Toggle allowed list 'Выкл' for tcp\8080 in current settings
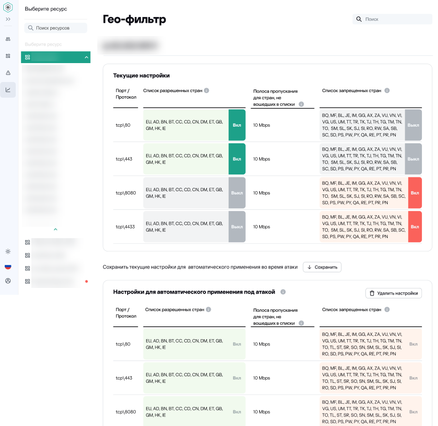 click(237, 193)
